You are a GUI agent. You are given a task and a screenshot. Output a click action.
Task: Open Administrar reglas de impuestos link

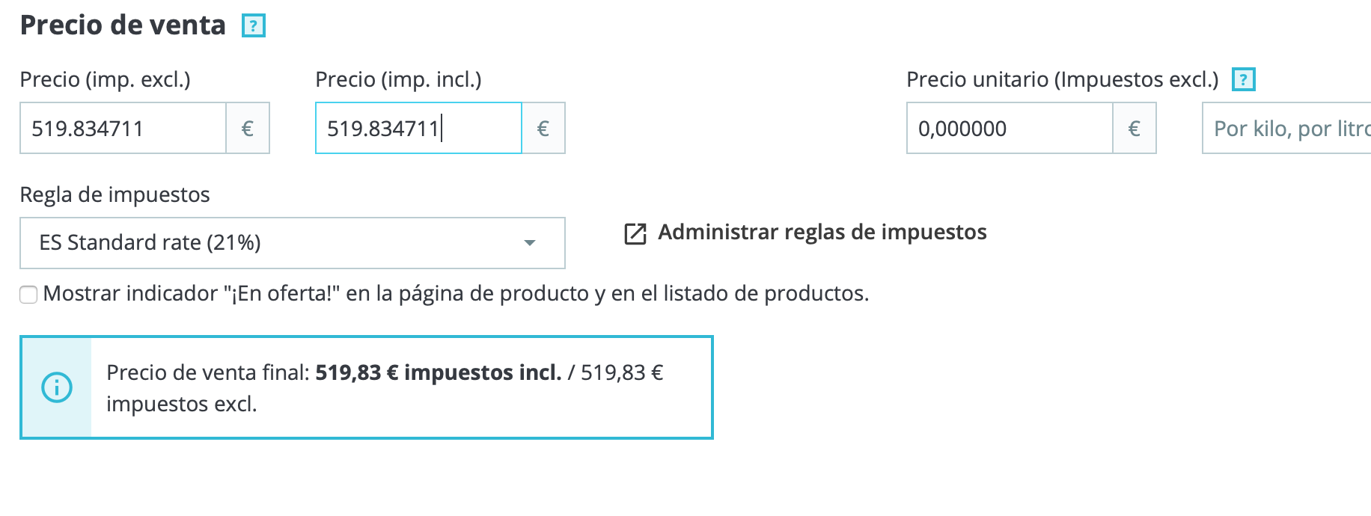pyautogui.click(x=822, y=233)
